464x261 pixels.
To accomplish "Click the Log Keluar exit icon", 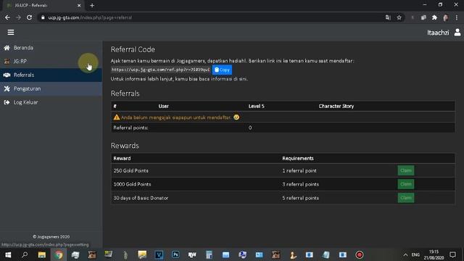I will (7, 102).
